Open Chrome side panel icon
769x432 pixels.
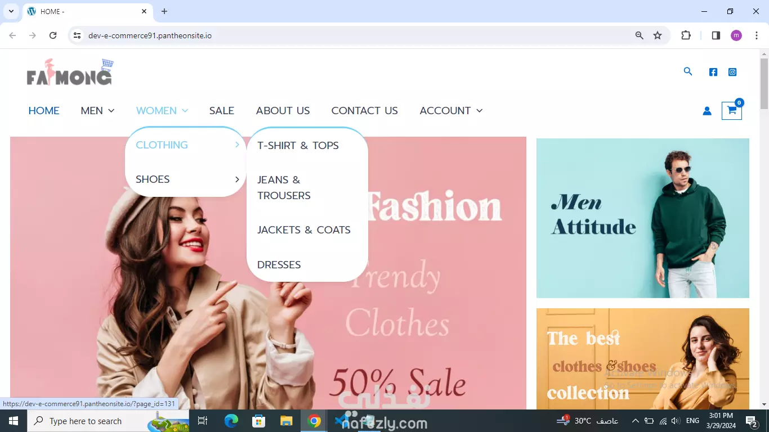[x=716, y=35]
